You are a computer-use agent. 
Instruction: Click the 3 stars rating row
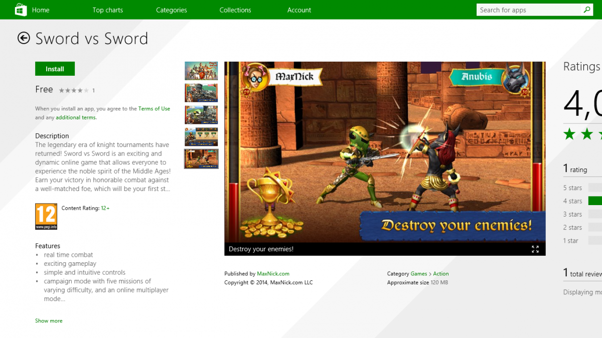[x=582, y=214]
